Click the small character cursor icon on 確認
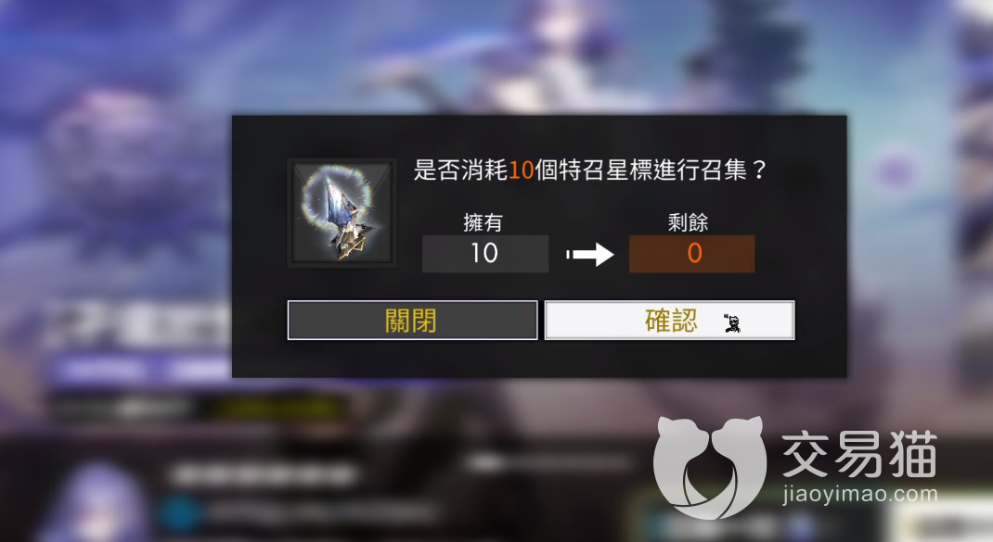 [731, 323]
